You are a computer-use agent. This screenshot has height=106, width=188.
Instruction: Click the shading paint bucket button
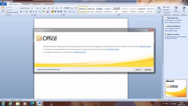click(x=70, y=11)
